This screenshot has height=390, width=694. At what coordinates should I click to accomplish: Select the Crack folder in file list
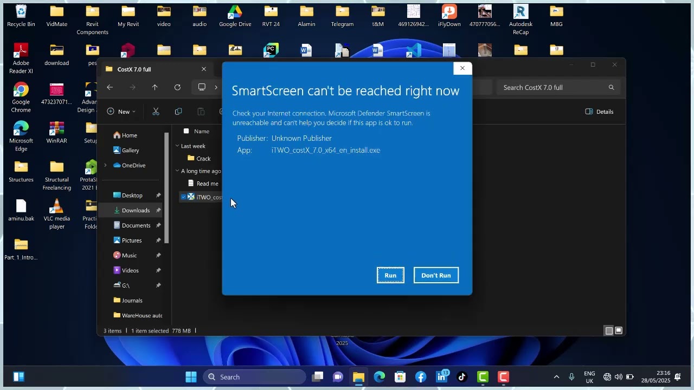pos(199,159)
